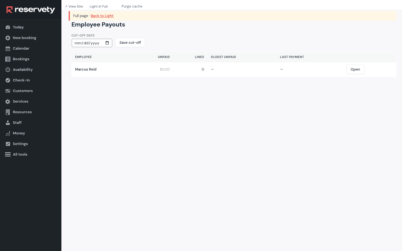Viewport: 402px width, 251px height.
Task: Expand the All tools menu
Action: tap(16, 155)
